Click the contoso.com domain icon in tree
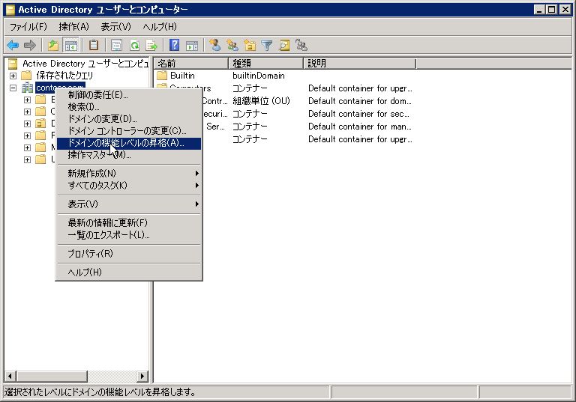576x402 pixels. click(27, 88)
